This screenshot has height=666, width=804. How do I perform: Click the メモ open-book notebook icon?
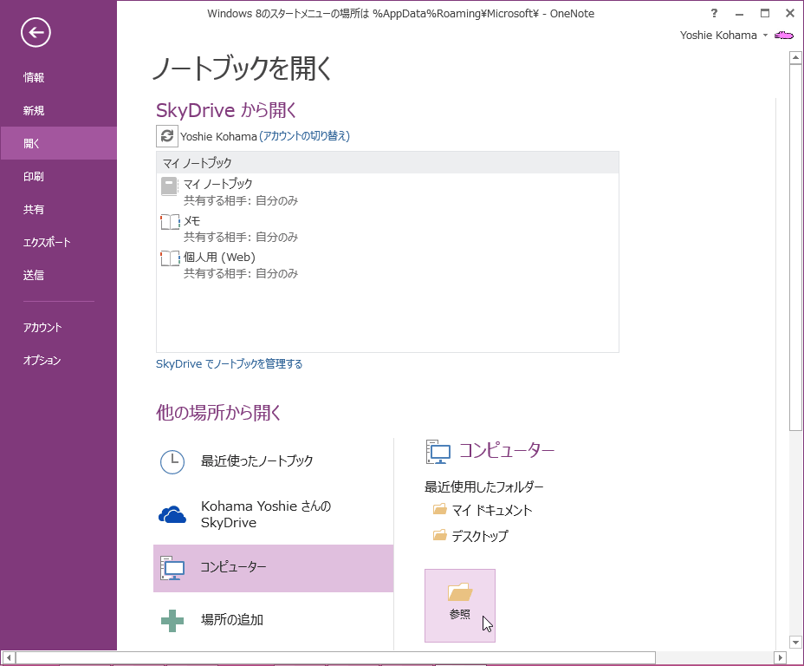pyautogui.click(x=170, y=222)
